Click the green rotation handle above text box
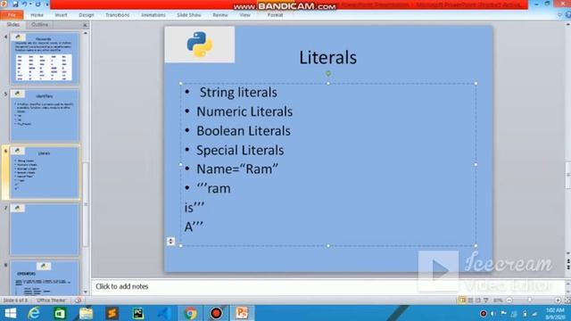The height and width of the screenshot is (321, 571). click(328, 73)
